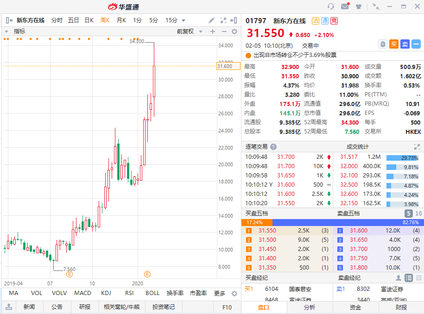424x314 pixels.
Task: Open the 沽 short-sell tag icon
Action: [315, 21]
